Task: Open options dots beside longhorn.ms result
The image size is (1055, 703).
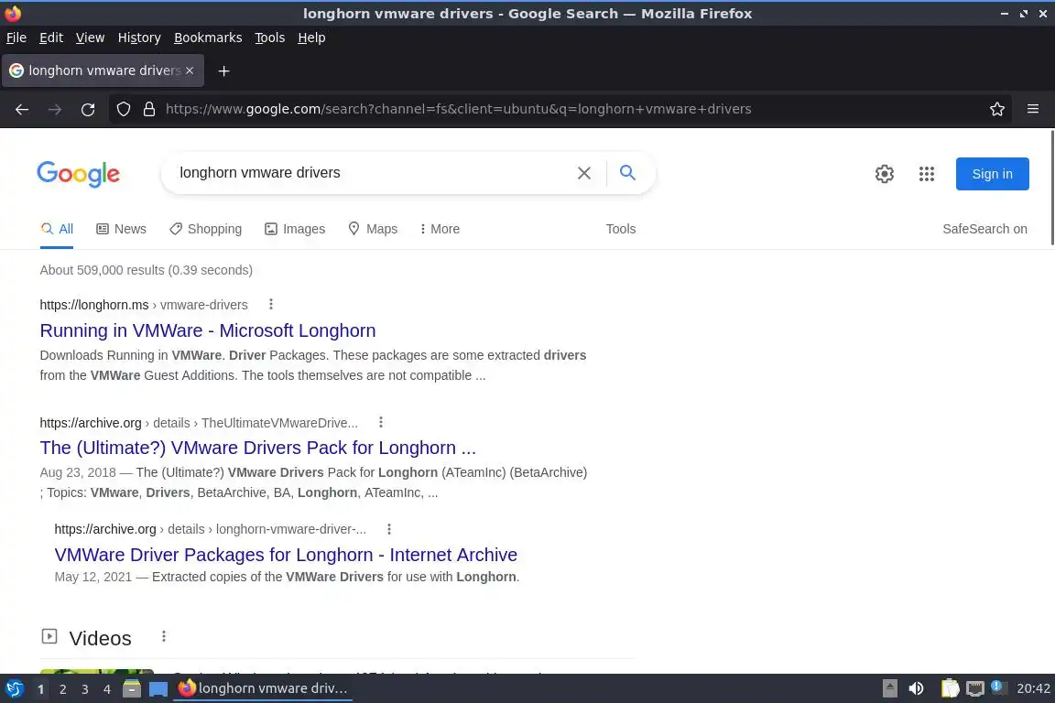Action: (271, 304)
